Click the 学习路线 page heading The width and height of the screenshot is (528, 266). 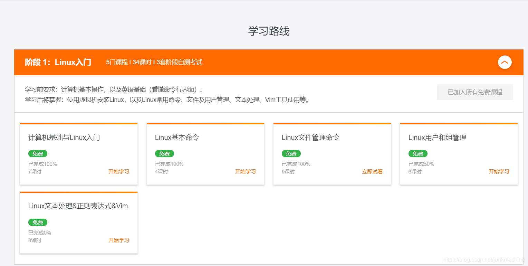(269, 31)
